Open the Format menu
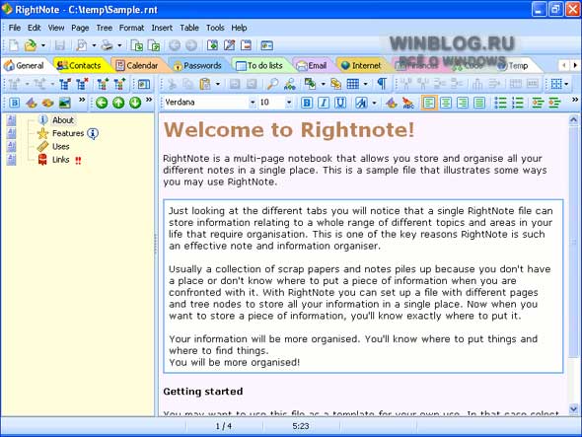The height and width of the screenshot is (437, 582). tap(131, 28)
